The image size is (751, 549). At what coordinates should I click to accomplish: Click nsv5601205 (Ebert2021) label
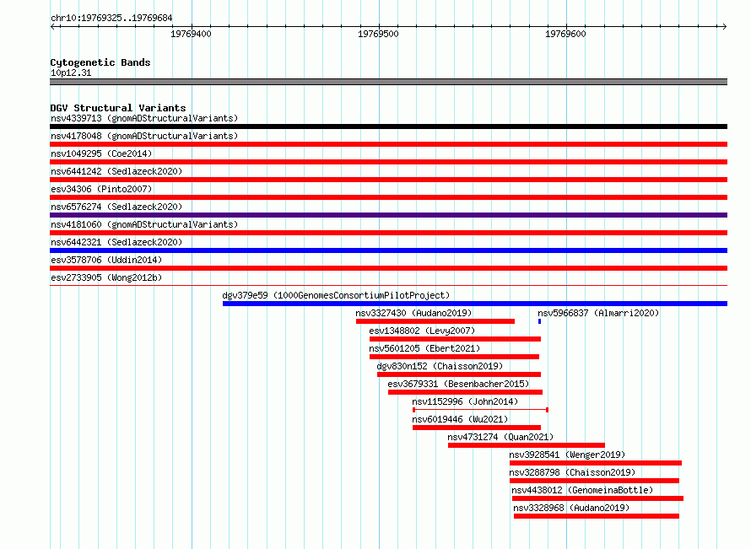(424, 348)
